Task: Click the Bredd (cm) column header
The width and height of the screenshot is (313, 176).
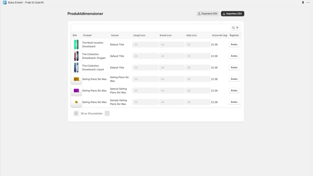Action: click(x=165, y=35)
